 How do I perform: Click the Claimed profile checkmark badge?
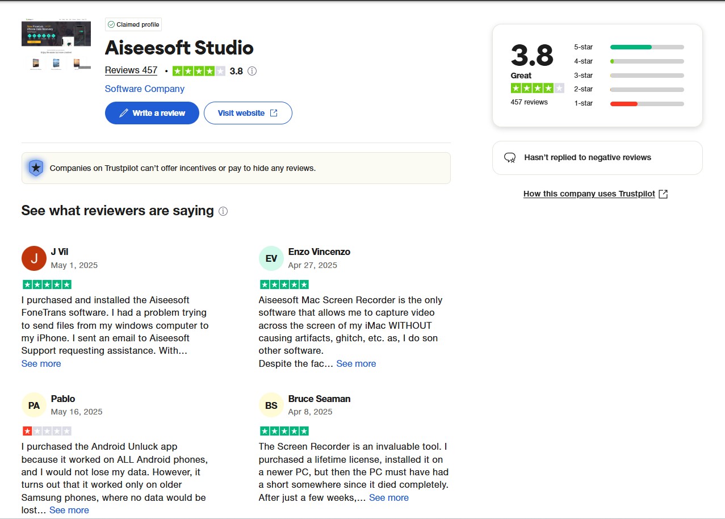133,24
